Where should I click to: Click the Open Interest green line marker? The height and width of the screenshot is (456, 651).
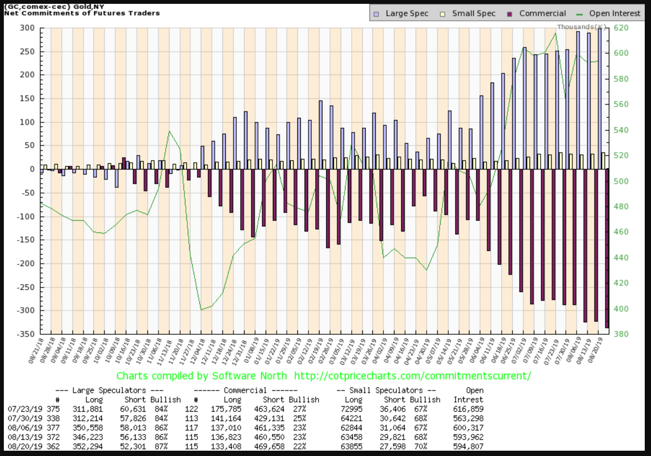(579, 14)
